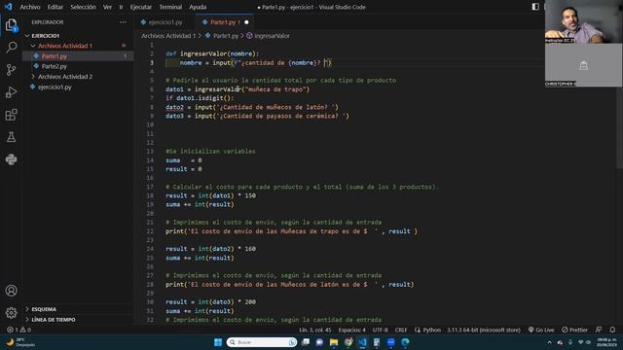The width and height of the screenshot is (623, 350).
Task: Open the Archivo menu
Action: pyautogui.click(x=30, y=7)
